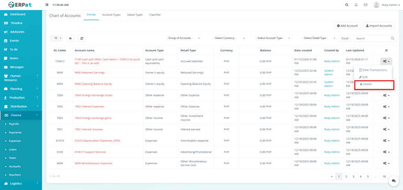Screen dimensions: 403x190
Task: Open the 9000 Retained Earnings account link
Action: [x=89, y=73]
